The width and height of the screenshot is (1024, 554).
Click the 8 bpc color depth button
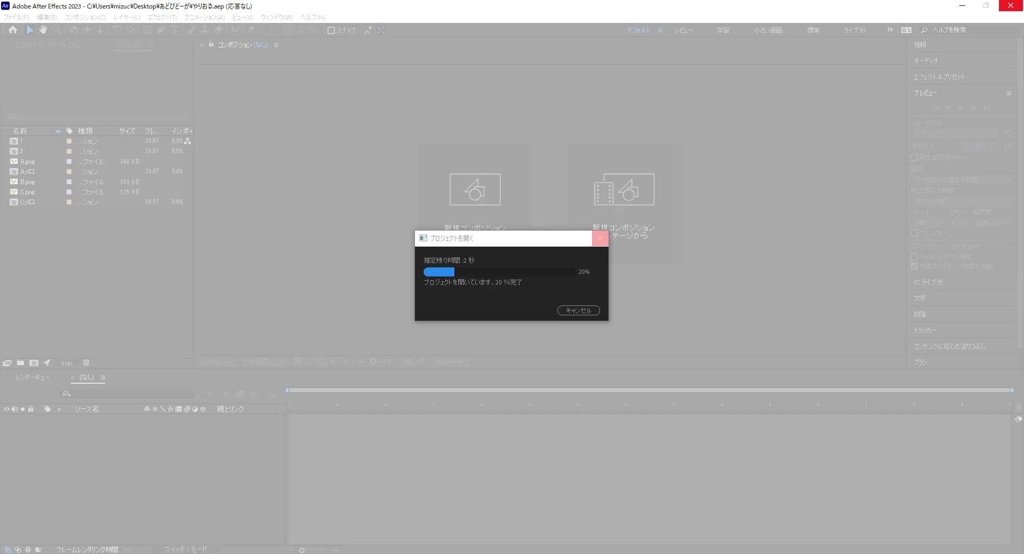coord(67,363)
